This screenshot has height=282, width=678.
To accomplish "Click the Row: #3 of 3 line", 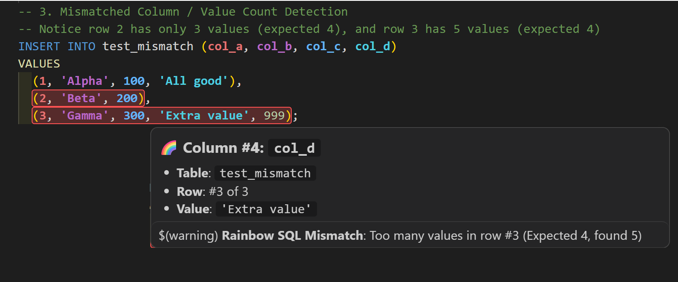I will (x=212, y=192).
